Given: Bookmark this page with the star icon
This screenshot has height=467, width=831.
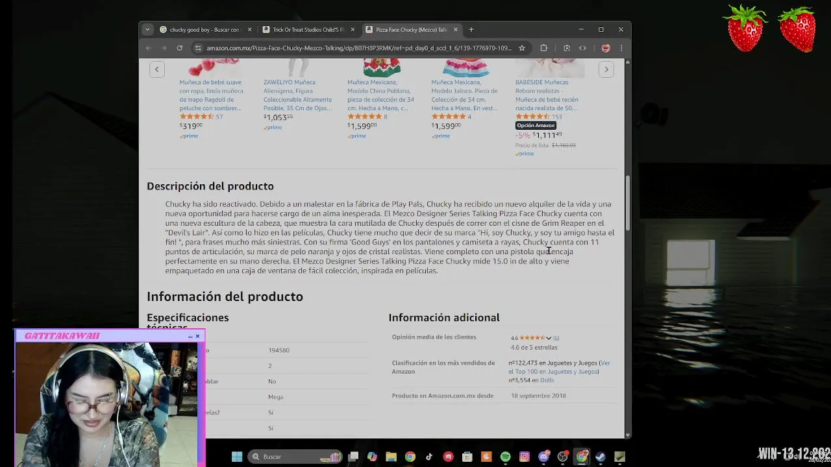Looking at the screenshot, I should pyautogui.click(x=521, y=48).
